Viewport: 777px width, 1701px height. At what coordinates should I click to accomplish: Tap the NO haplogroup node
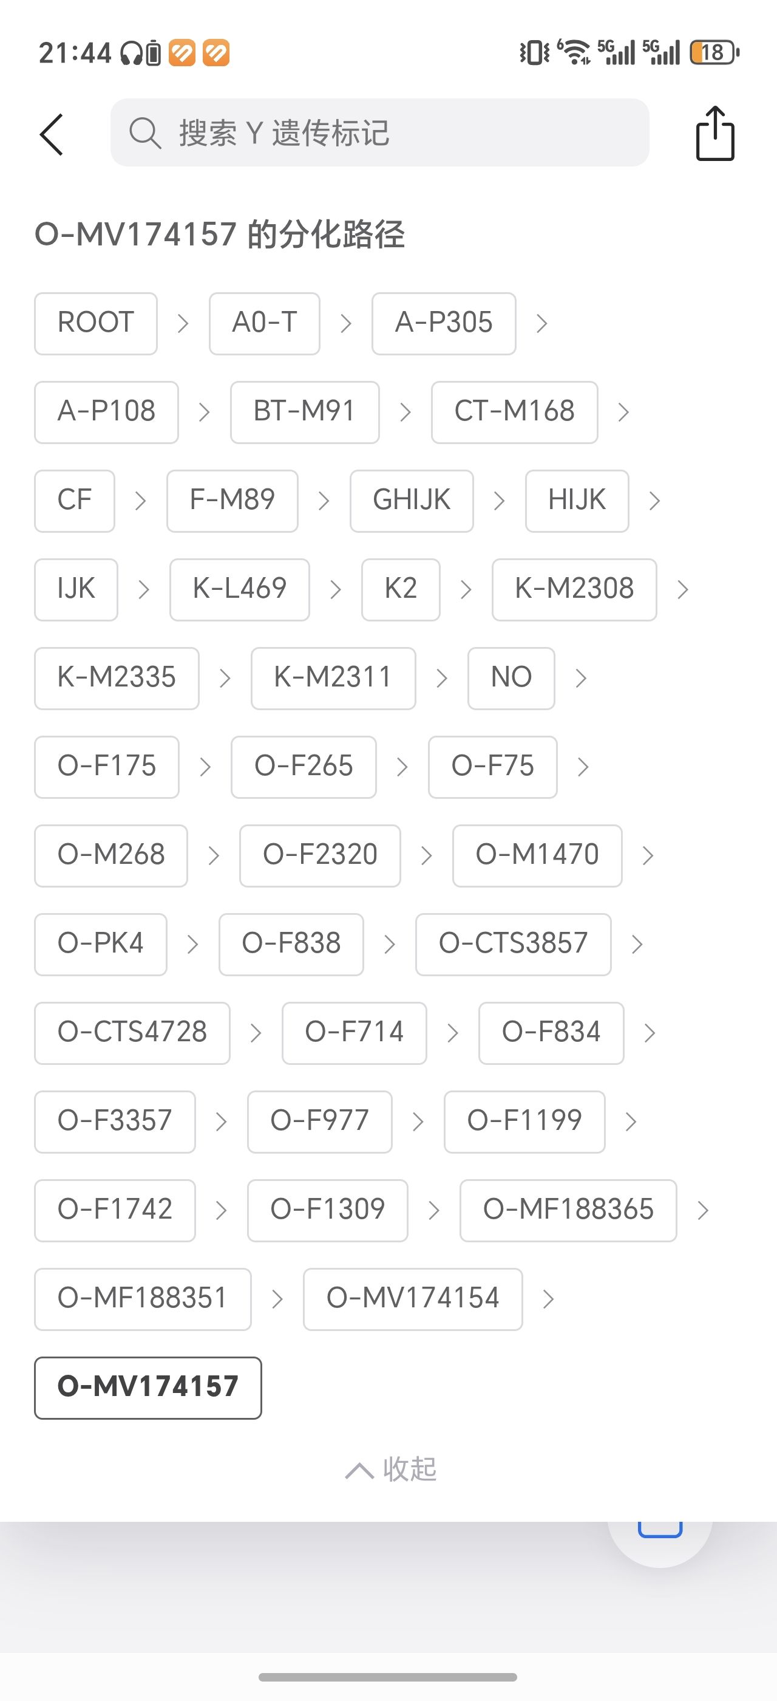[x=511, y=678]
